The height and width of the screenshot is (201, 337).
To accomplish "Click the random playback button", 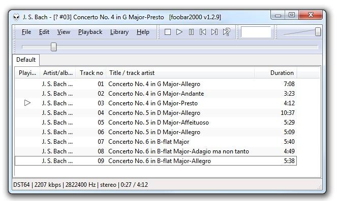I will [x=227, y=32].
